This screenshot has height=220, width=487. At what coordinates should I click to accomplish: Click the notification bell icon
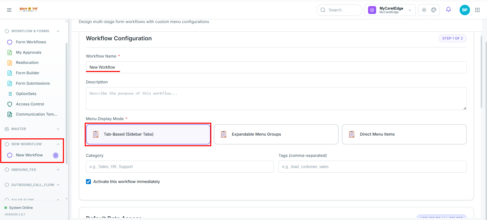[448, 10]
